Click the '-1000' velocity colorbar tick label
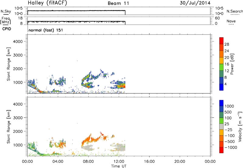The height and width of the screenshot is (168, 243). (231, 147)
